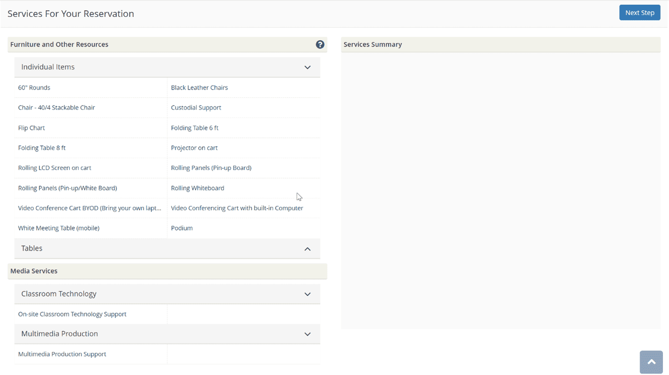Screen dimensions: 669x375
Task: Click the Next Step button
Action: click(x=639, y=13)
